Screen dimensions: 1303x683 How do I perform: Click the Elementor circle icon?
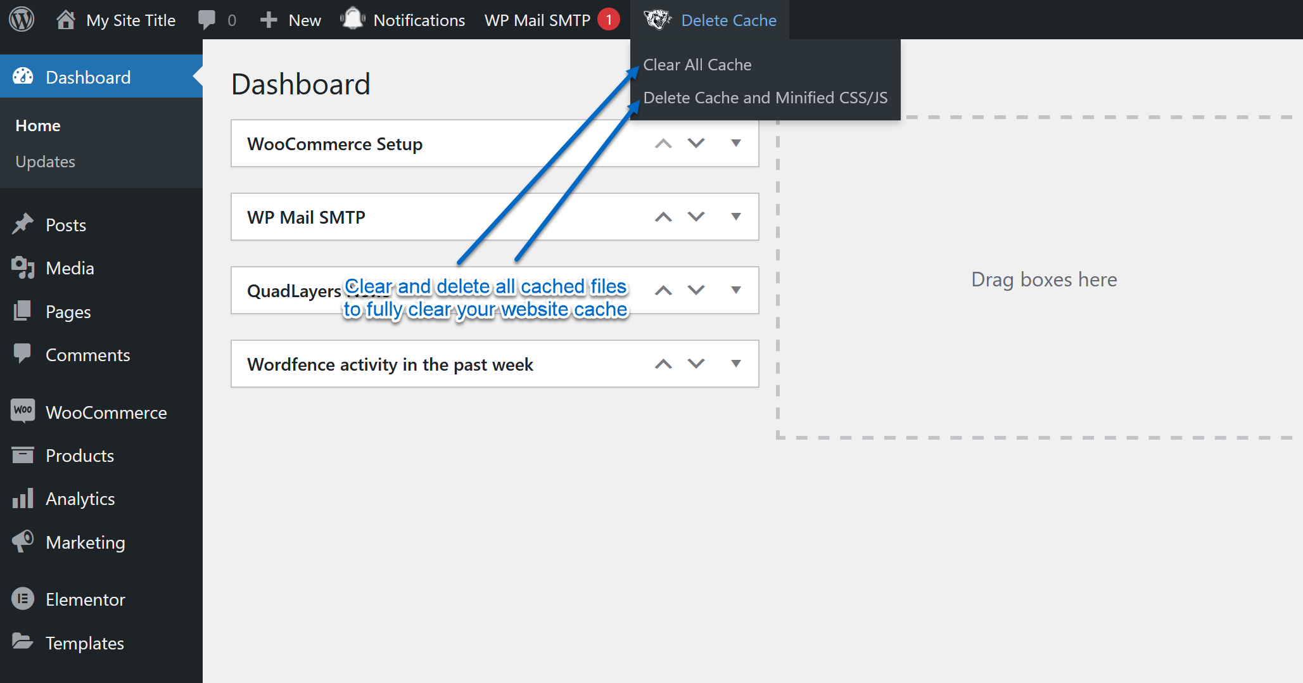tap(23, 599)
